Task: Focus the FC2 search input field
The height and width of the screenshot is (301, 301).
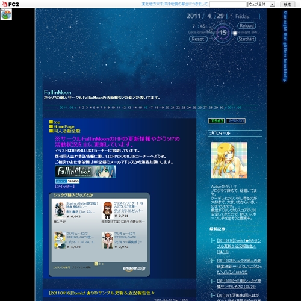Action: tap(228, 4)
